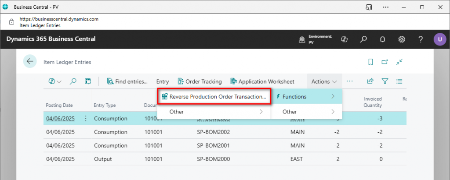
Task: Open the user avatar account menu
Action: coord(439,39)
